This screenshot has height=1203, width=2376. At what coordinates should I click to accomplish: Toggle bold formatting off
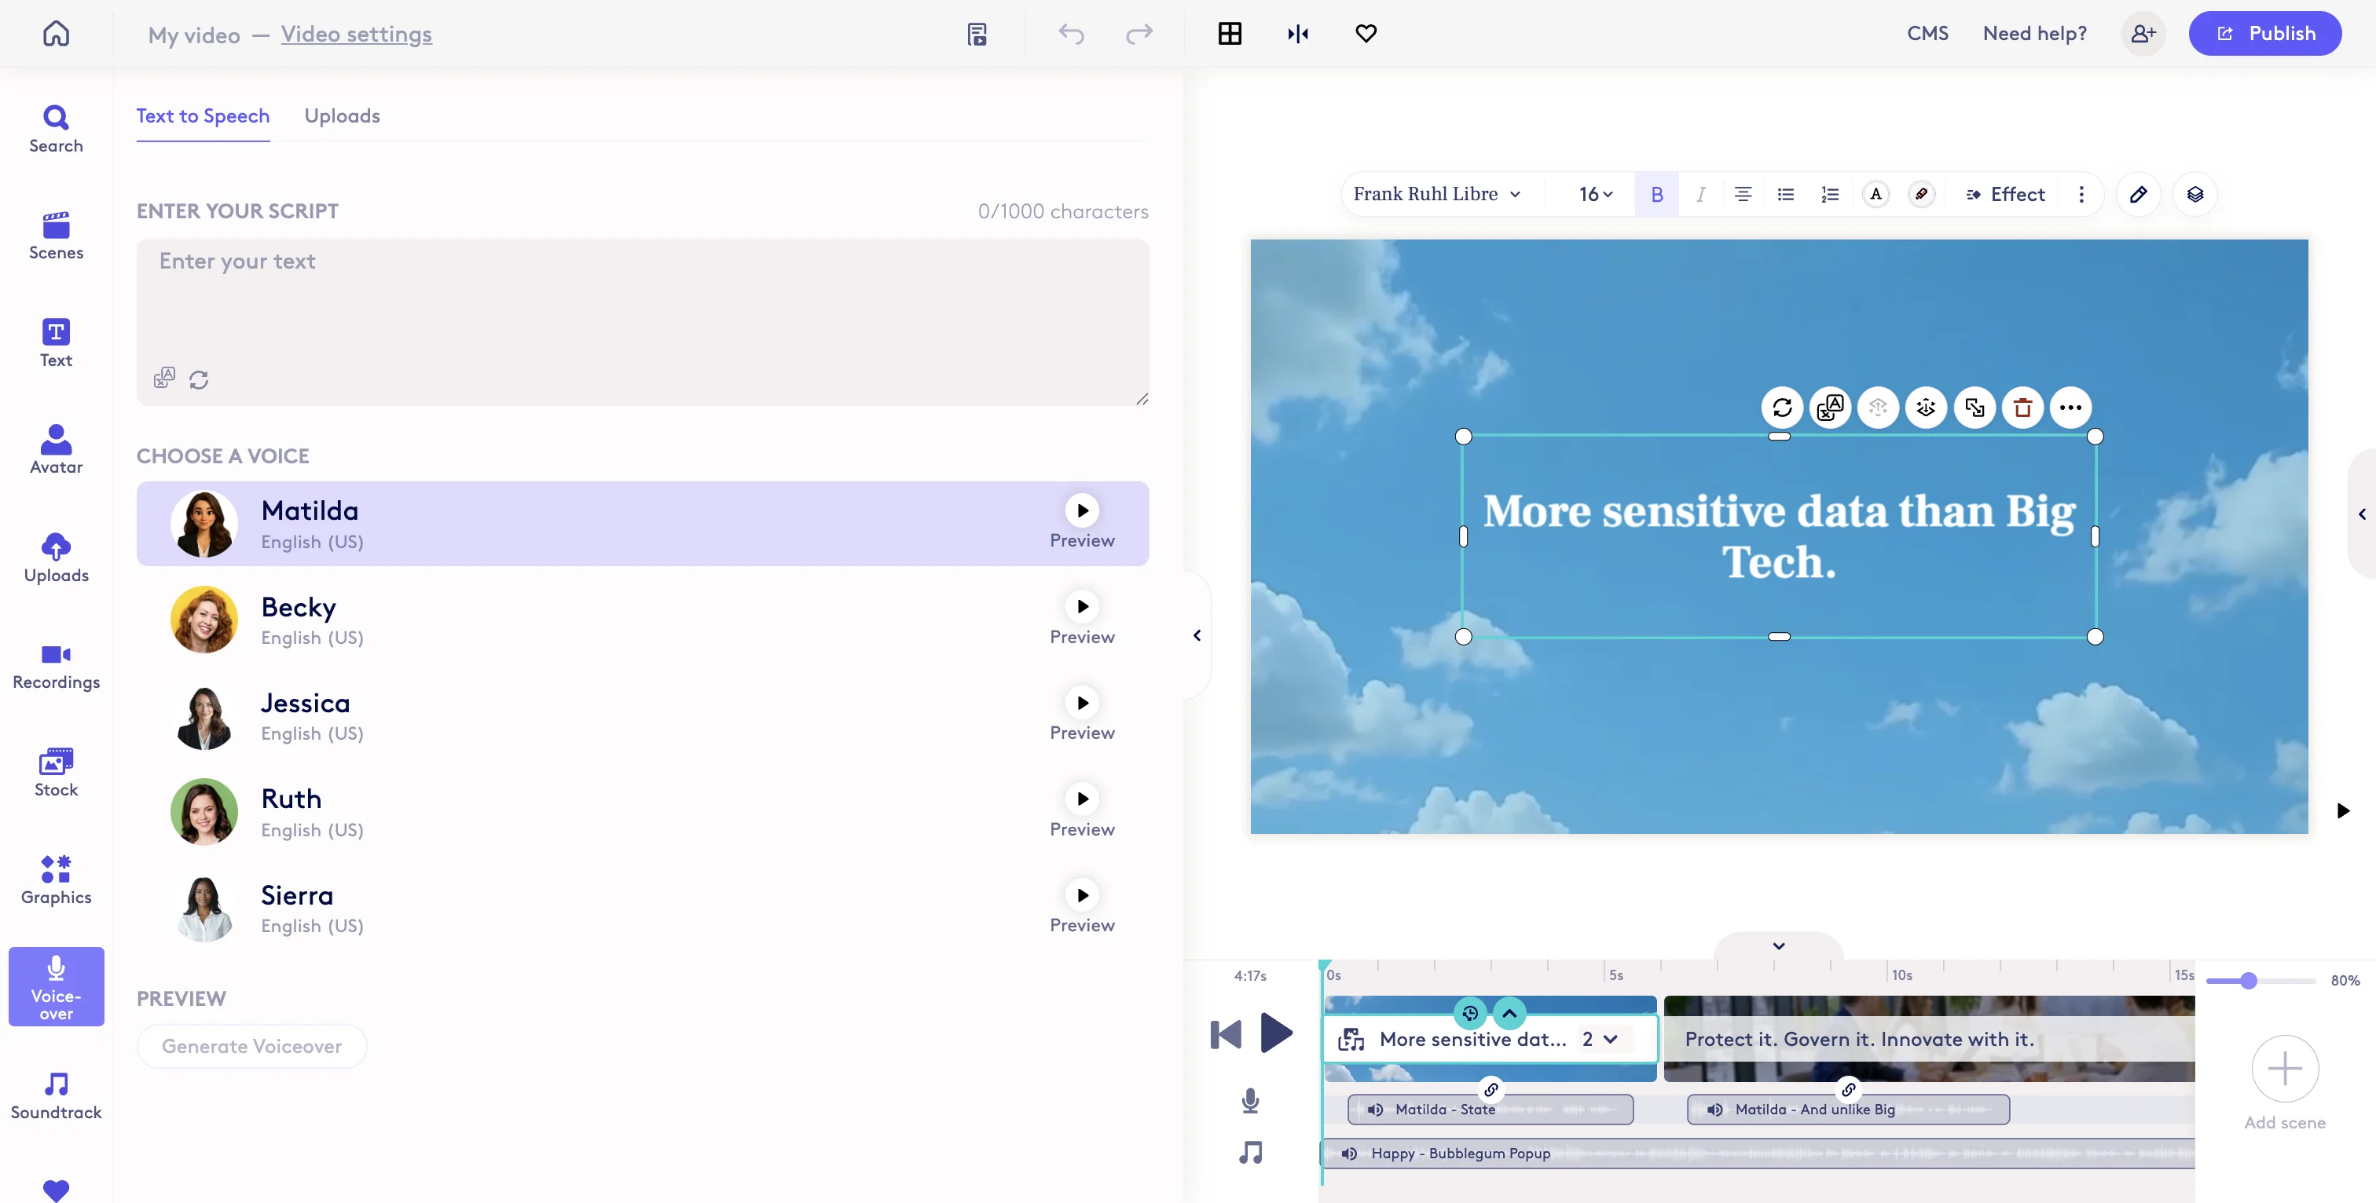(1656, 194)
